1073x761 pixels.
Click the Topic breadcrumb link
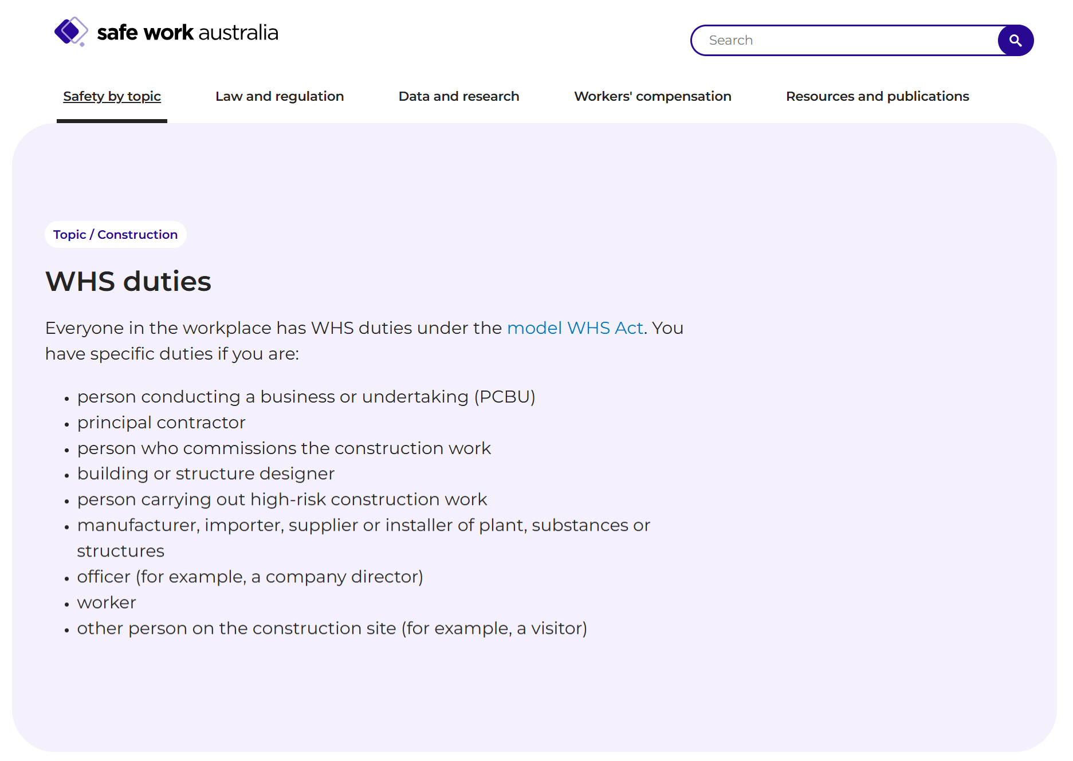(x=69, y=235)
